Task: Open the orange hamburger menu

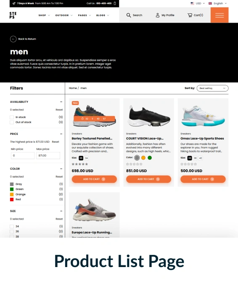Action: coord(219,15)
